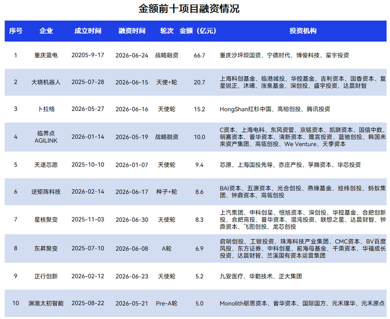Image resolution: width=390 pixels, height=319 pixels.
Task: Select company name 临界点 AGILINK
Action: [46, 137]
